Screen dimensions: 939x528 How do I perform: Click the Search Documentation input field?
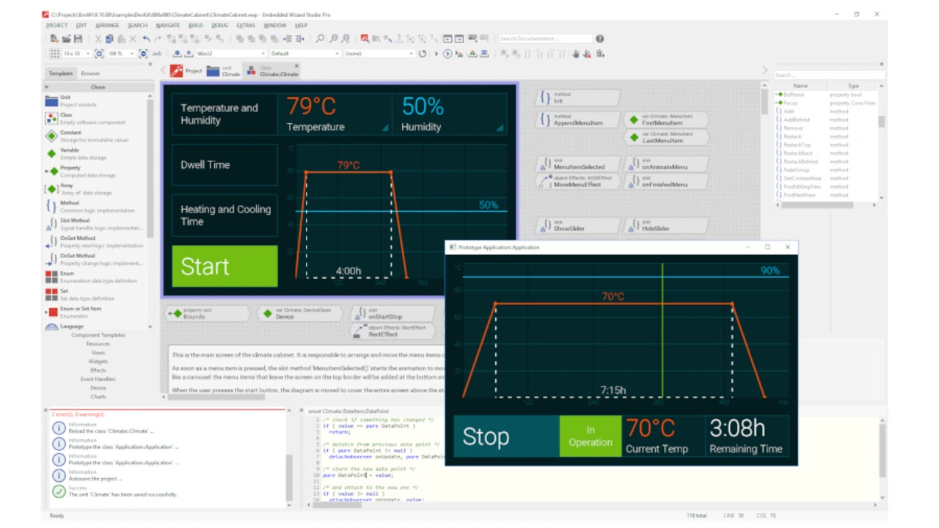544,39
